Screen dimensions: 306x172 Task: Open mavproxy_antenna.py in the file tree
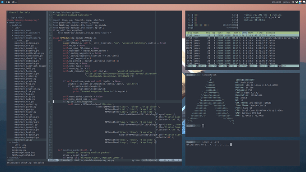click(x=27, y=43)
